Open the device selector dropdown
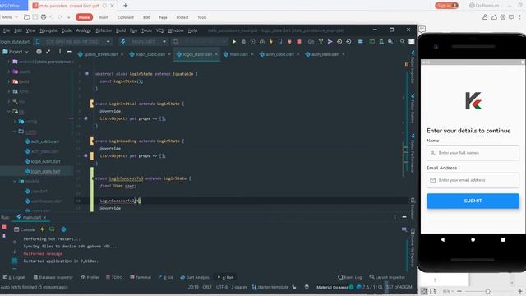The width and height of the screenshot is (526, 296). [73, 42]
